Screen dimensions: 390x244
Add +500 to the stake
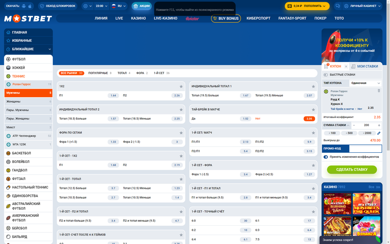(x=349, y=133)
